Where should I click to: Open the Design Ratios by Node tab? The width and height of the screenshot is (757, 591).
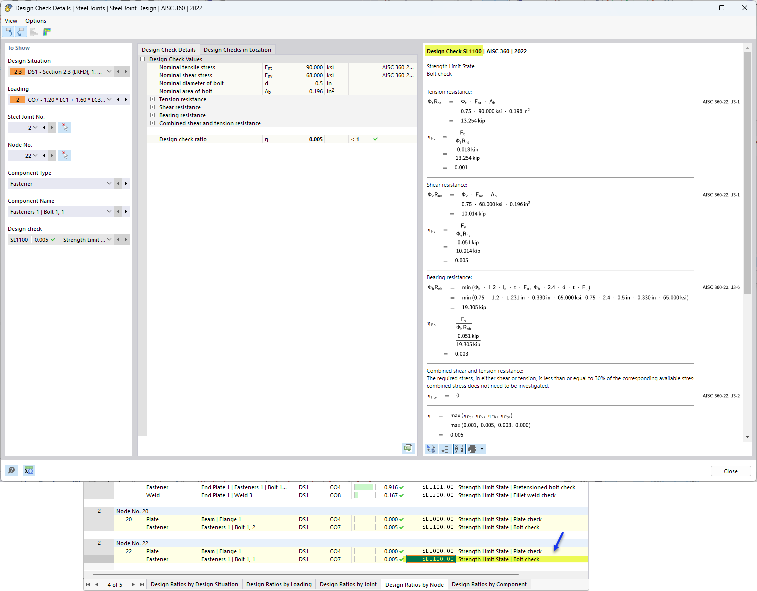click(x=414, y=584)
